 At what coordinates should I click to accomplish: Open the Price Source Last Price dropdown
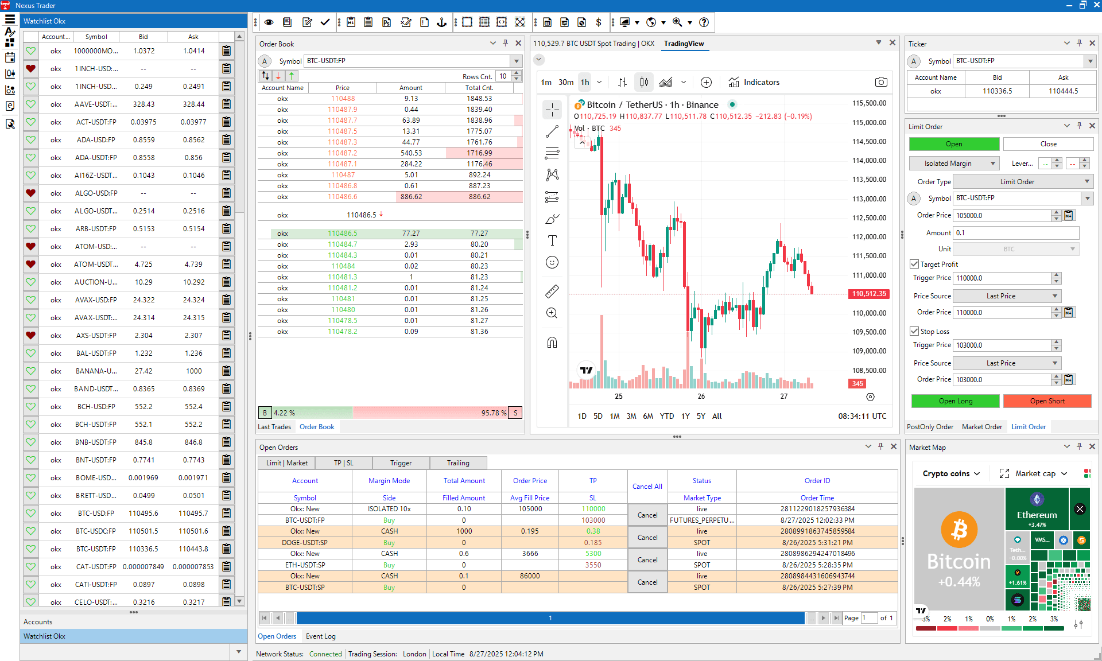tap(1007, 295)
